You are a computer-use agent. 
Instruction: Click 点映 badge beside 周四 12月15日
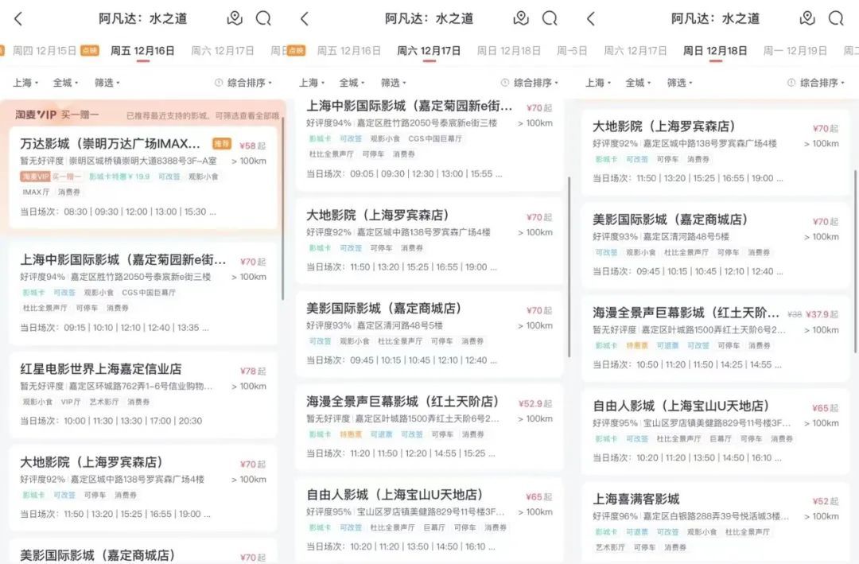90,50
